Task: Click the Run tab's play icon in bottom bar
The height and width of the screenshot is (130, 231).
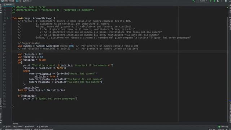Action: click(x=4, y=127)
